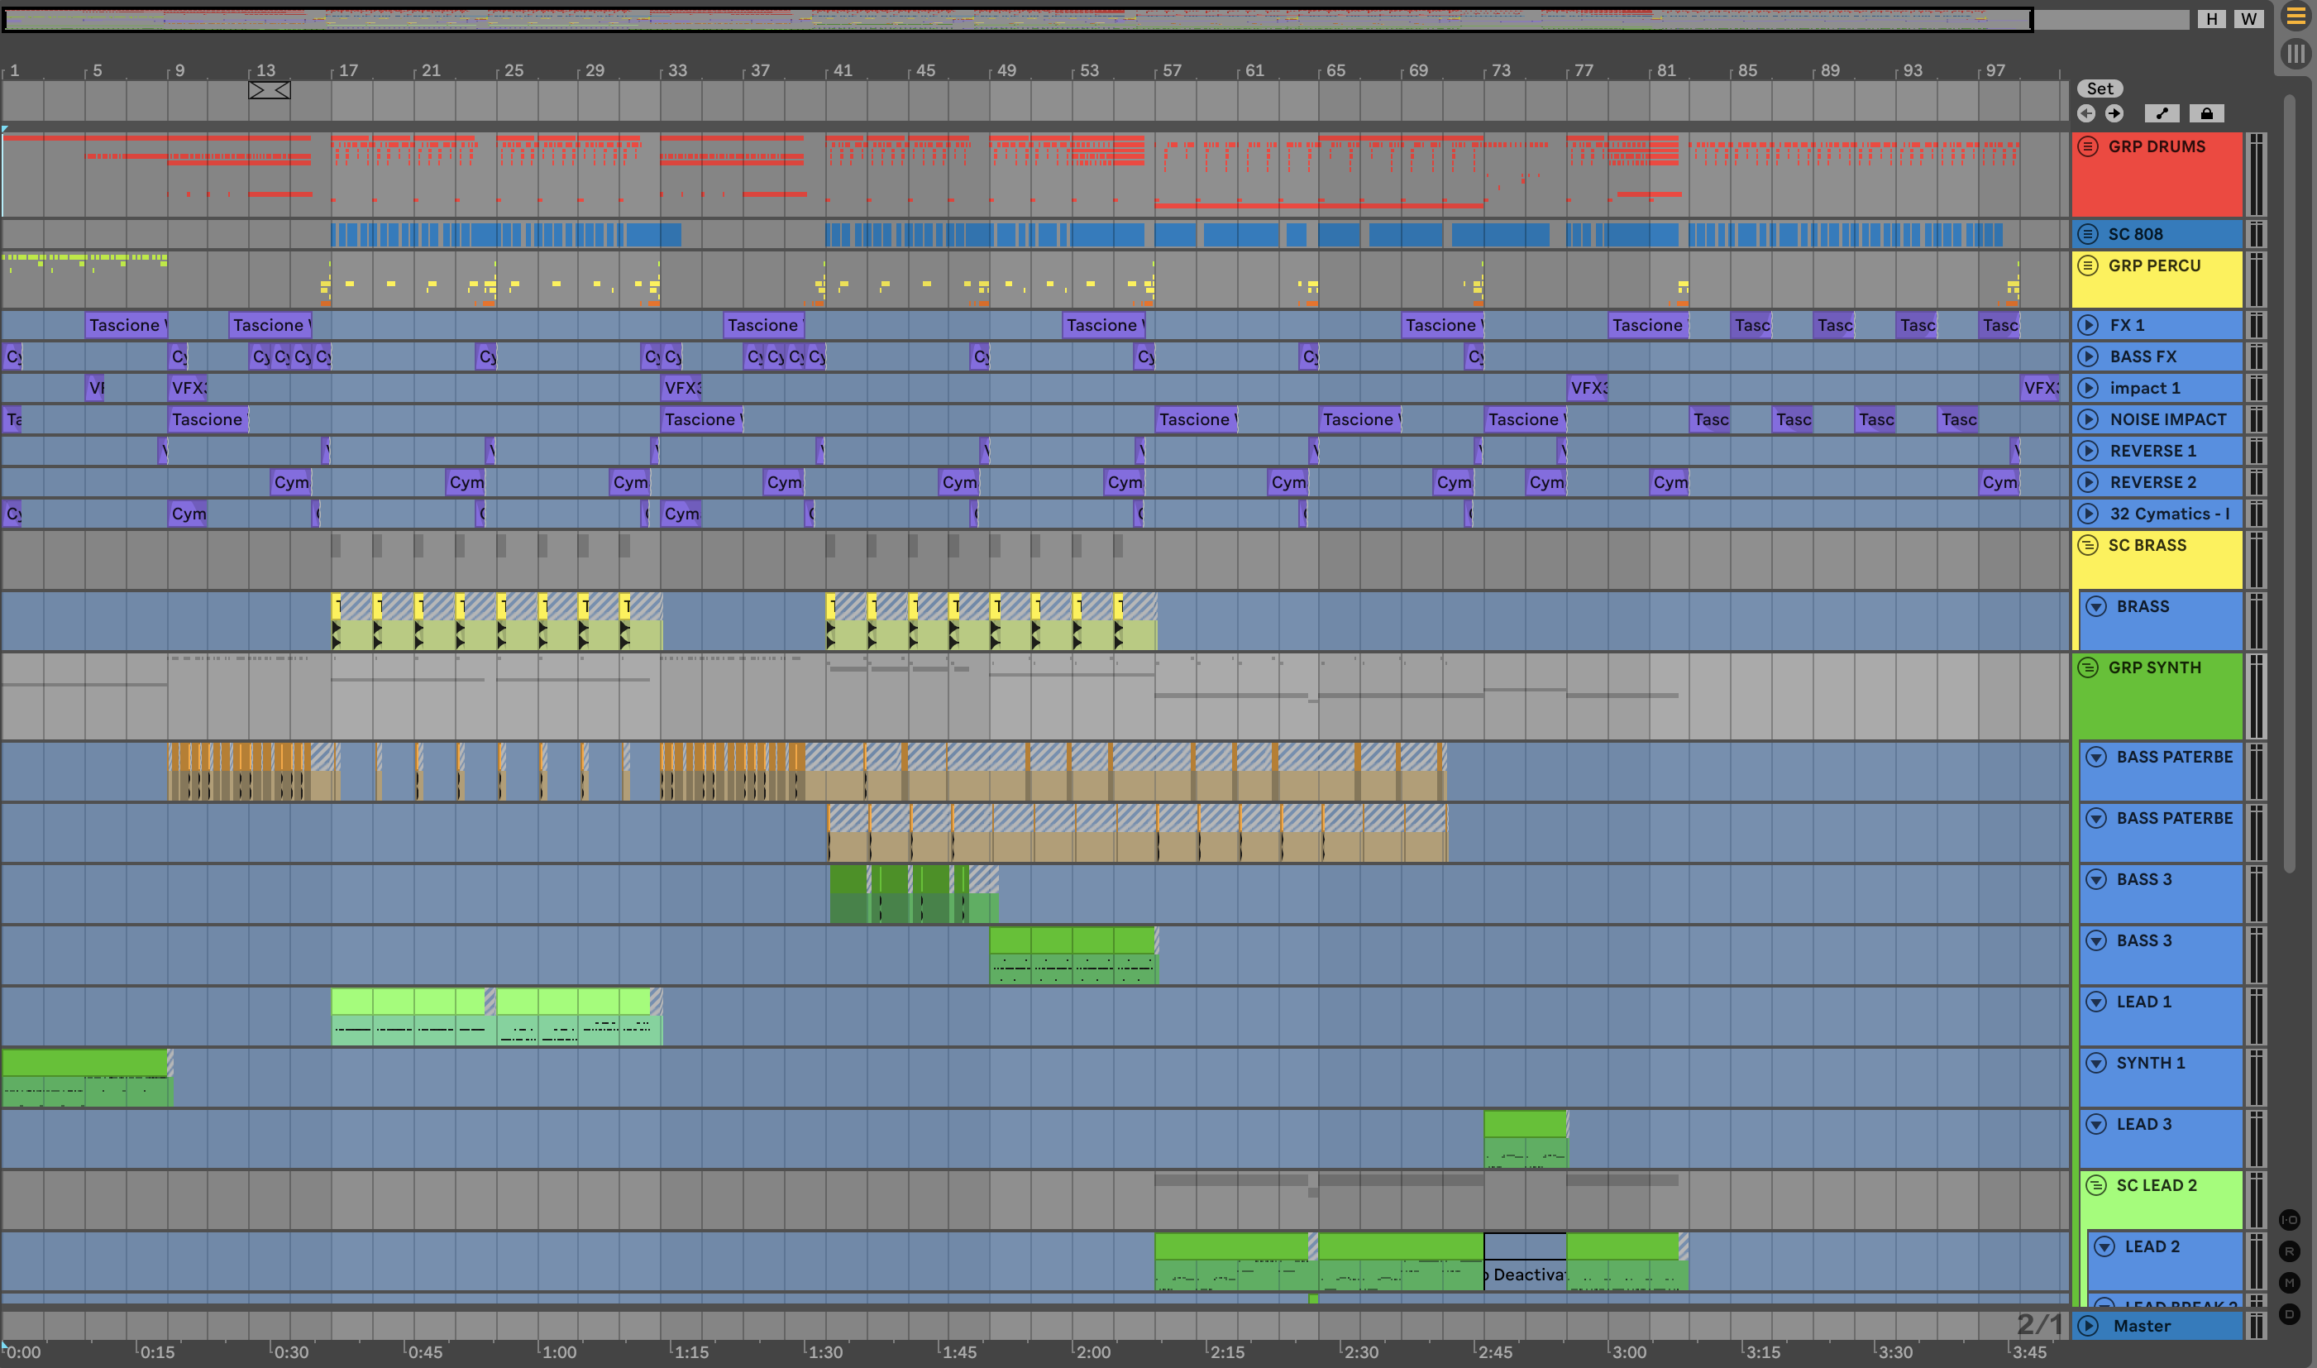2317x1368 pixels.
Task: Collapse the BRASS track with its arrow
Action: (2097, 606)
